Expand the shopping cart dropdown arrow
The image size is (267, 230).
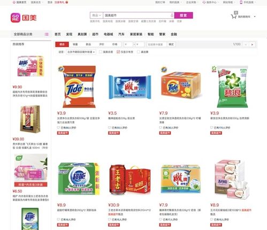tap(255, 17)
